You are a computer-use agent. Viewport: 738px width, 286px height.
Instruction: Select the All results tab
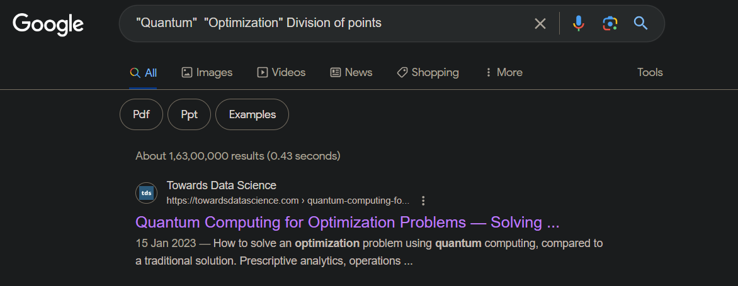click(143, 72)
